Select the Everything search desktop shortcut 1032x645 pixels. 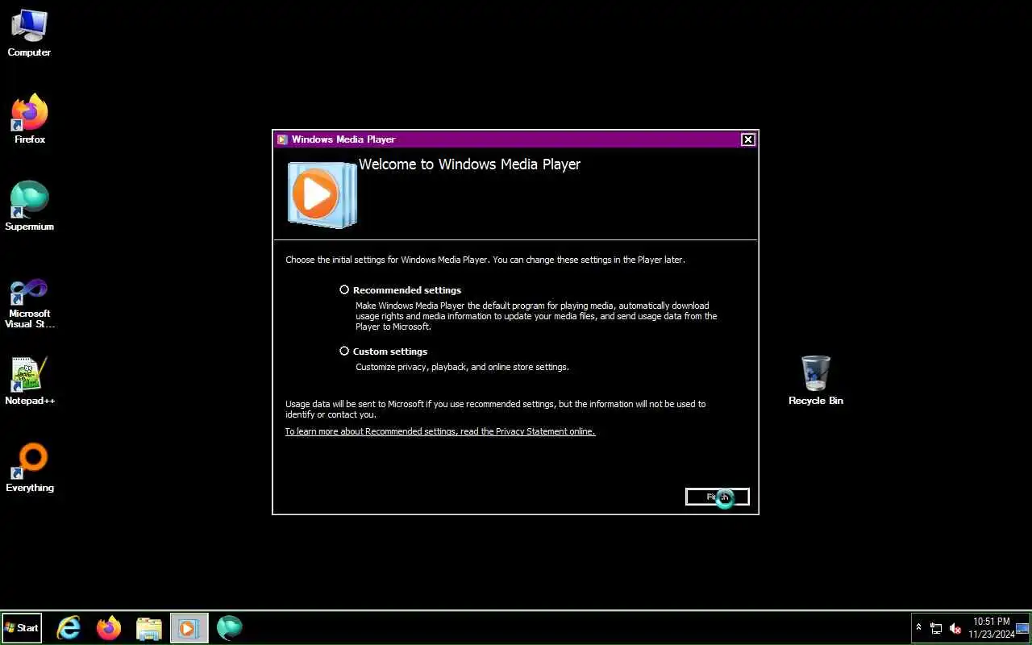[x=30, y=468]
